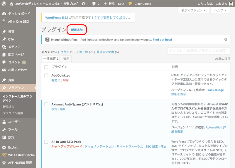Click ダッシュボード gauge icon in sidebar
This screenshot has height=168, width=235.
tap(4, 14)
